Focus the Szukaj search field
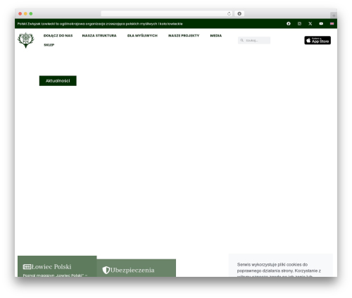The image size is (352, 298). pyautogui.click(x=254, y=40)
